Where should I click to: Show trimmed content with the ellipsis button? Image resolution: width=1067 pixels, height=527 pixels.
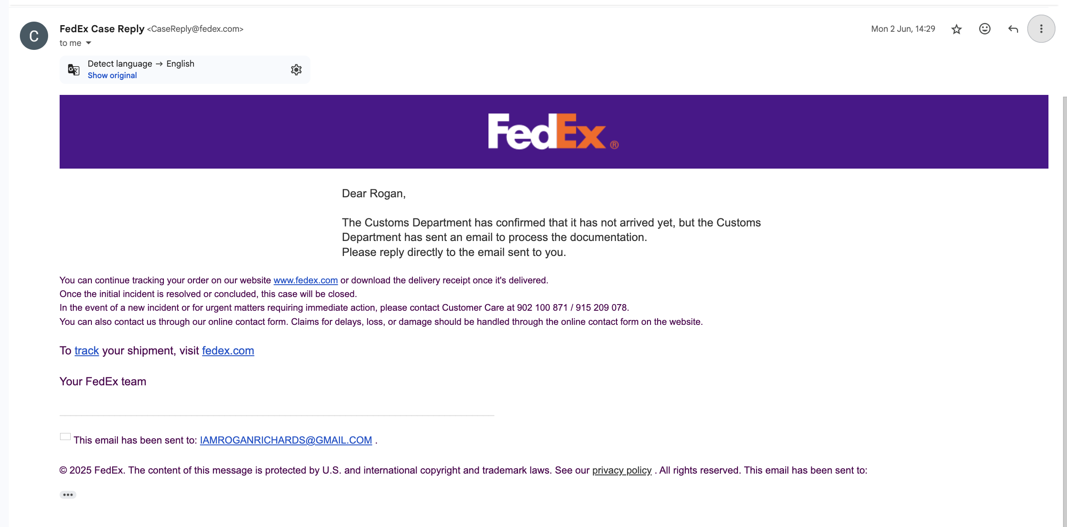click(68, 495)
